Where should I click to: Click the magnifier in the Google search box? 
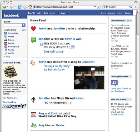(x=131, y=7)
